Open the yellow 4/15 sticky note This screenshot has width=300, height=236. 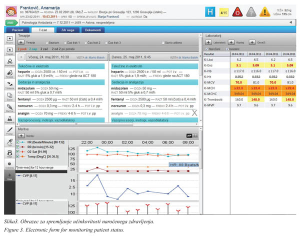click(223, 12)
